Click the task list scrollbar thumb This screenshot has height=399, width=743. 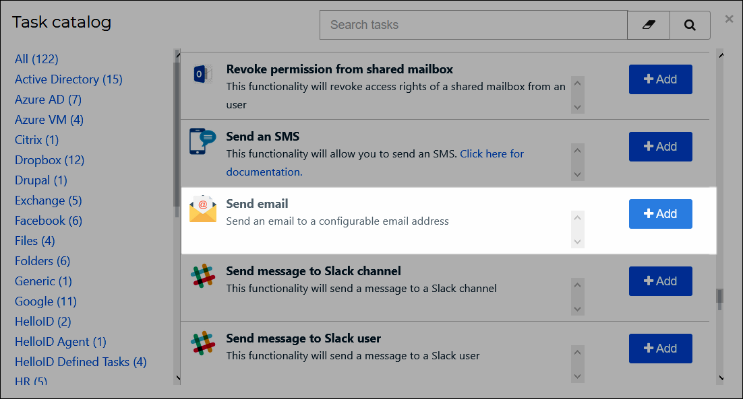[720, 299]
